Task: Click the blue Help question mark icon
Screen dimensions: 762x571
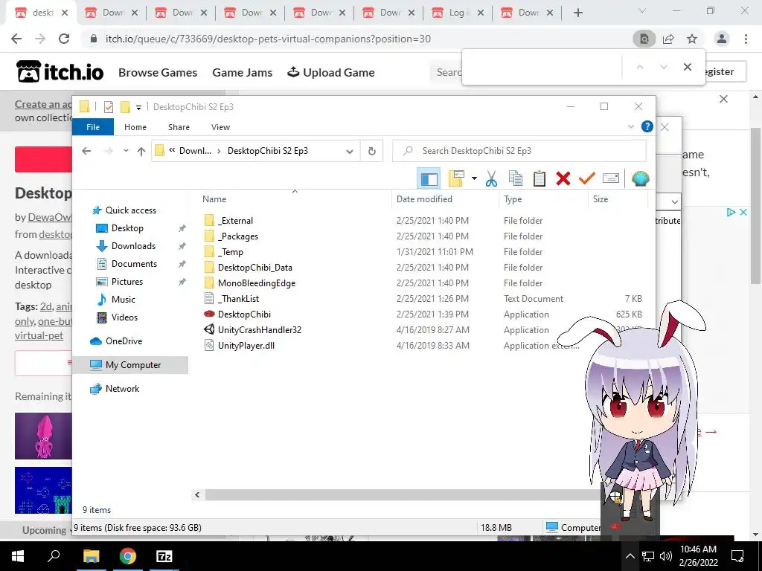Action: 647,126
